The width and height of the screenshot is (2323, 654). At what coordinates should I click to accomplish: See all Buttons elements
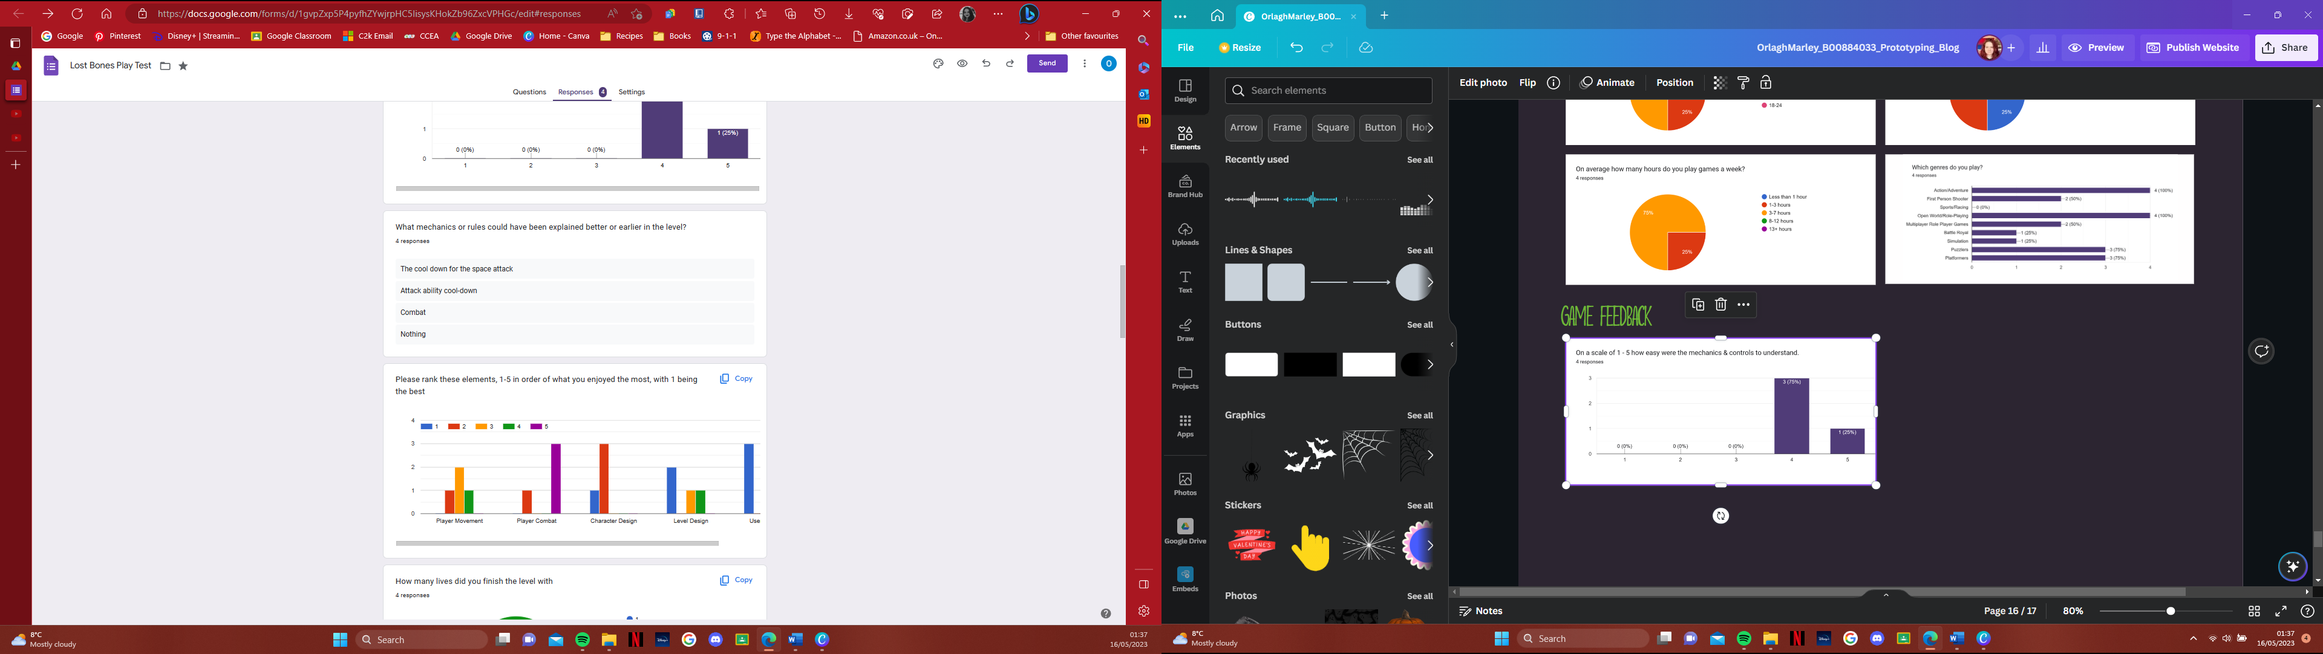[x=1419, y=325]
